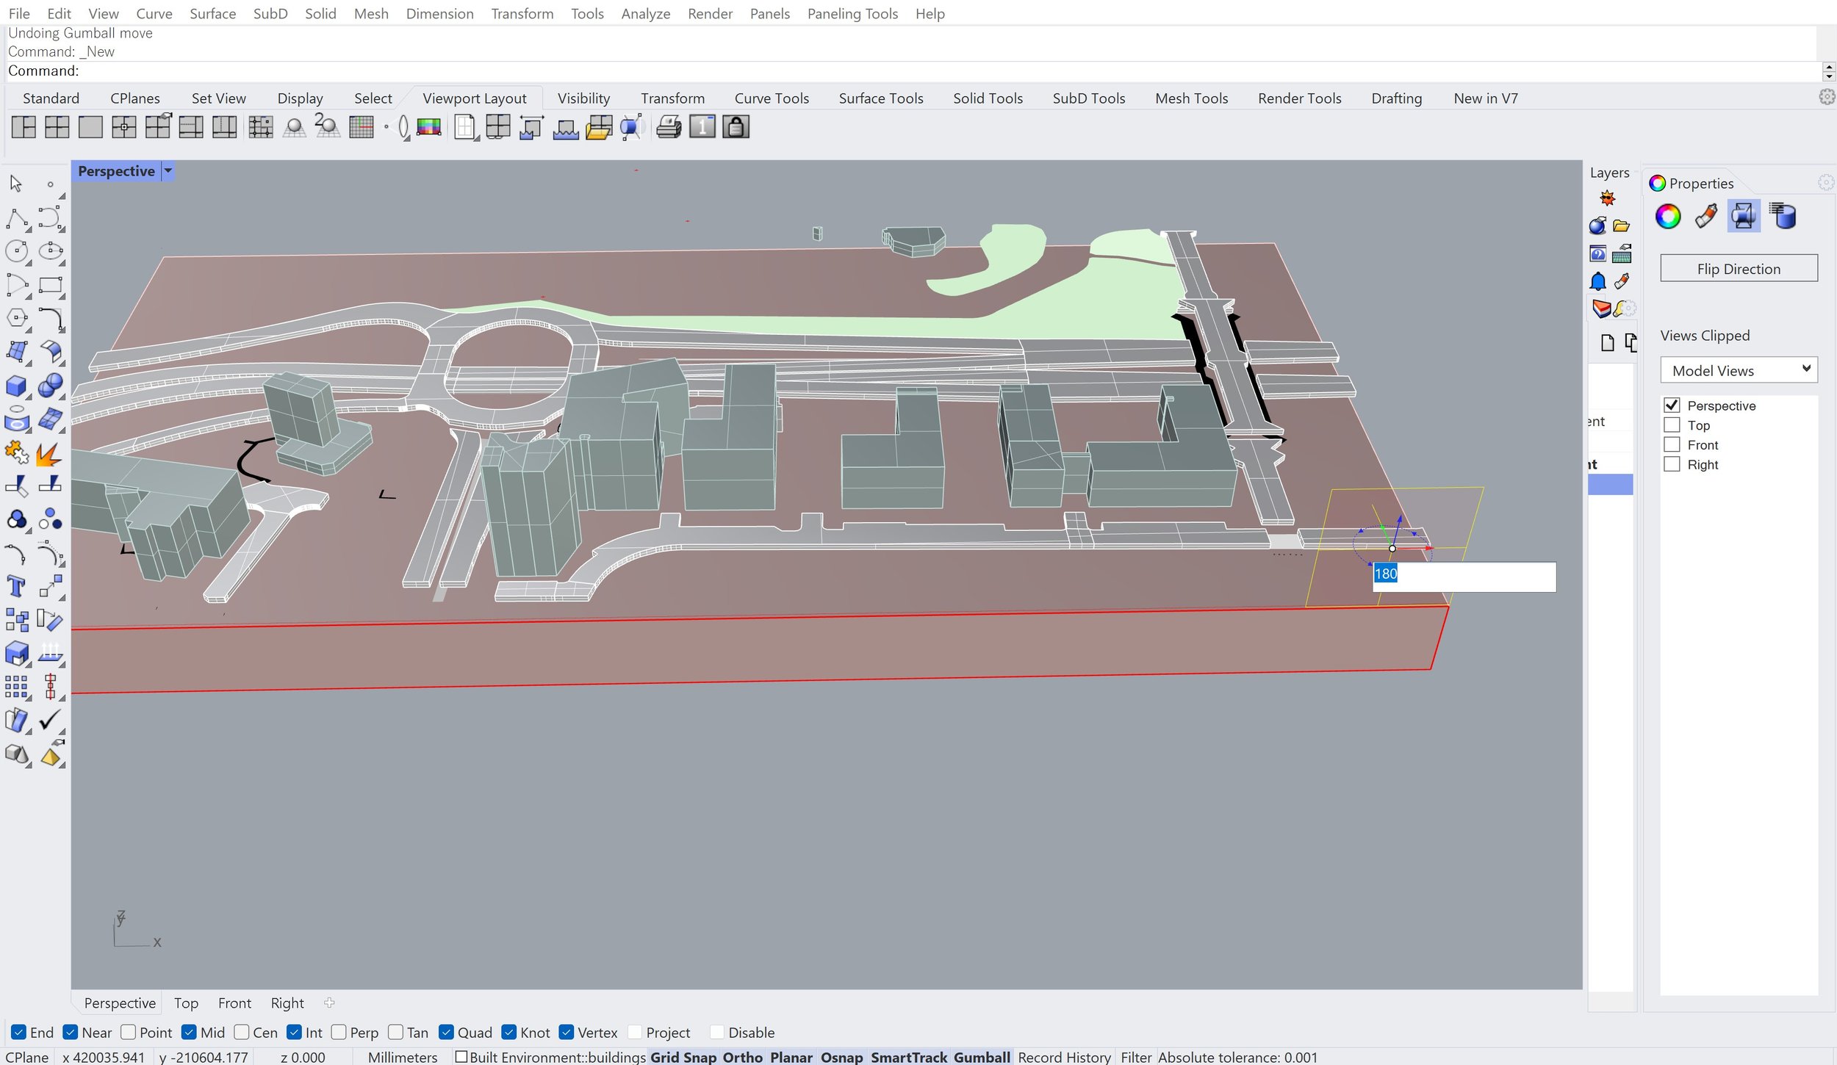Toggle Grid Snap in status bar
Screen dimensions: 1837x1065
coord(683,1057)
